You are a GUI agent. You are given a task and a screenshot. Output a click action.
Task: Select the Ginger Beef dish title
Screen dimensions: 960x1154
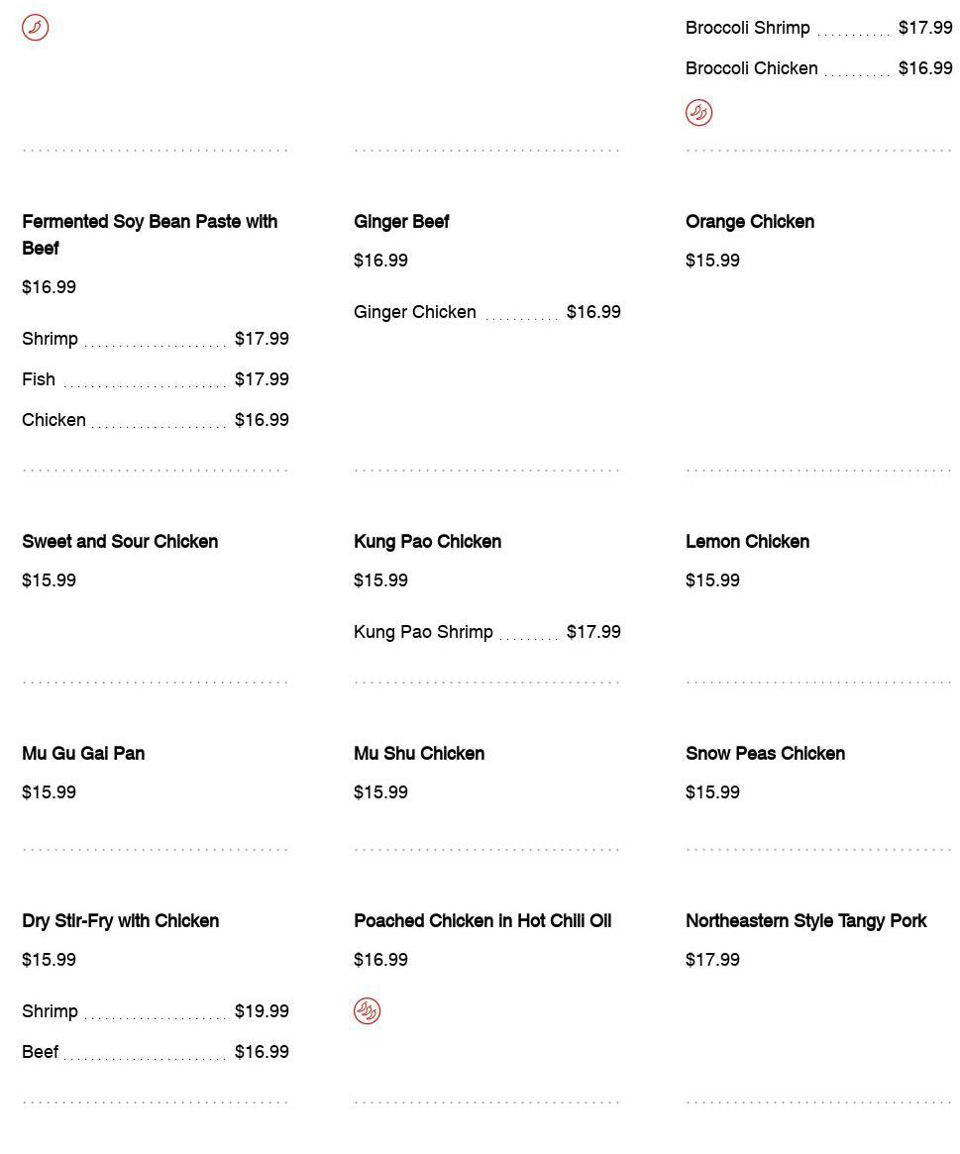(401, 222)
